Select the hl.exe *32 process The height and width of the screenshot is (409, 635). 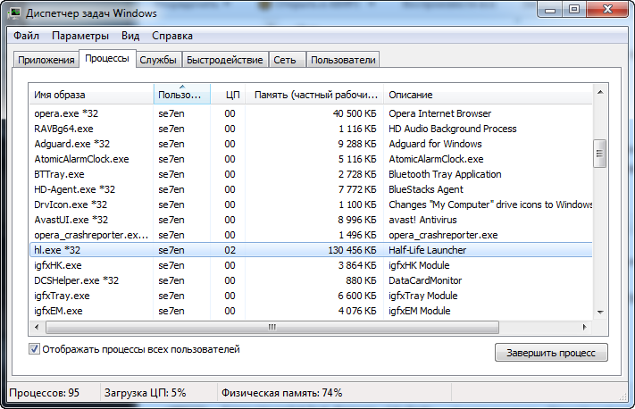point(311,250)
